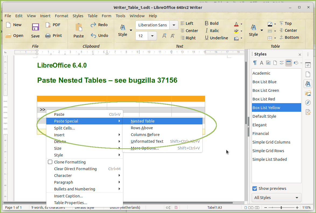Viewport: 316px width, 213px height.
Task: Open the Tools menu
Action: click(120, 16)
